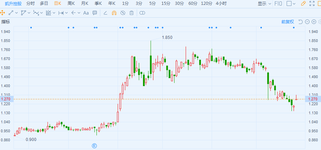Click the circled E event marker
Image resolution: width=321 pixels, height=150 pixels.
pos(94,146)
